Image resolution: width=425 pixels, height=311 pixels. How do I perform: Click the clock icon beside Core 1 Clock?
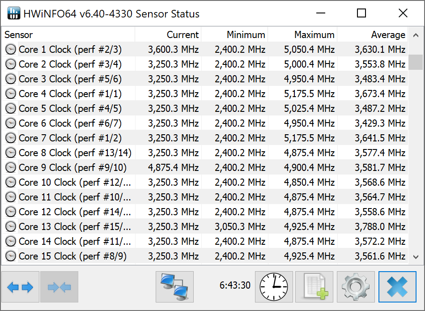pyautogui.click(x=11, y=49)
